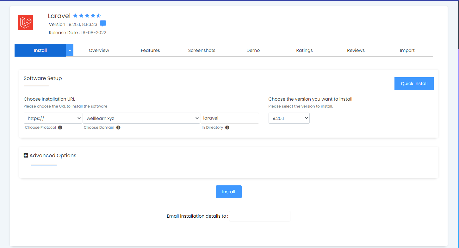Show info for Choose Domain
The width and height of the screenshot is (459, 248).
tap(118, 127)
